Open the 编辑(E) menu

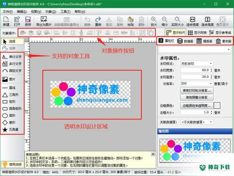tap(22, 12)
